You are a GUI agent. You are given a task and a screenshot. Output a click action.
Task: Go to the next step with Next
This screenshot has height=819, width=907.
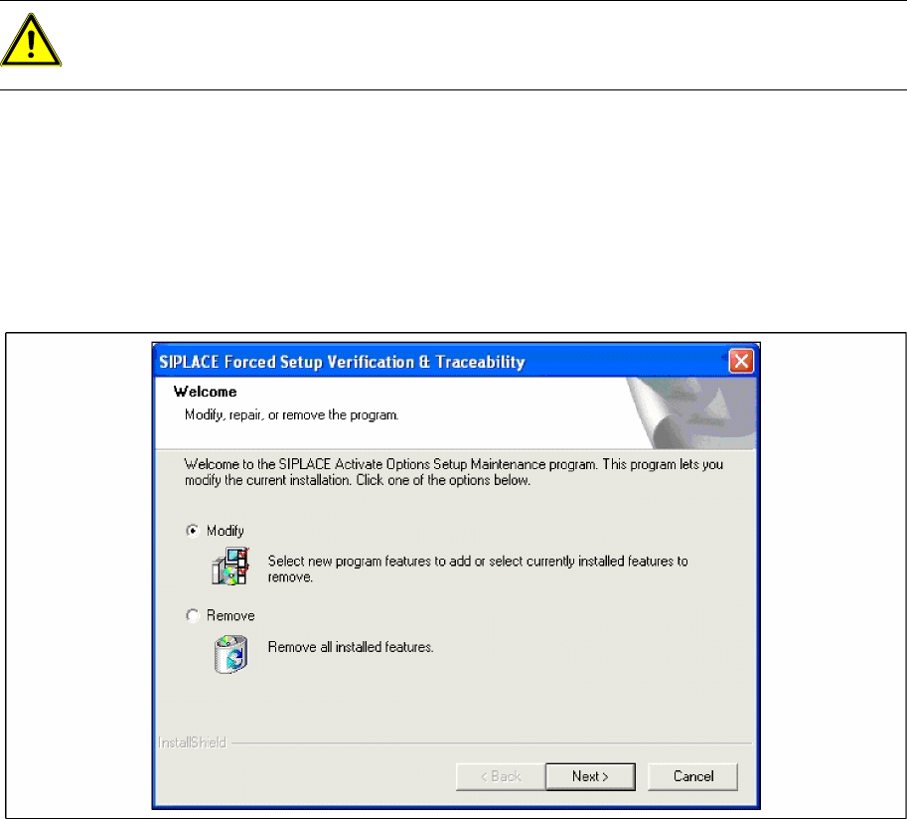[x=590, y=776]
